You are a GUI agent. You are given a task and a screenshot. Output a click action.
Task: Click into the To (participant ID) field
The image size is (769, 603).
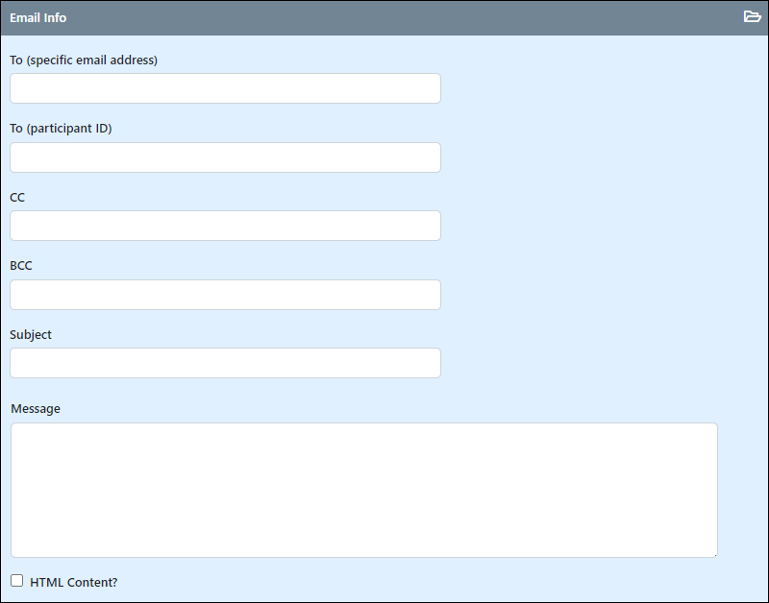tap(225, 157)
